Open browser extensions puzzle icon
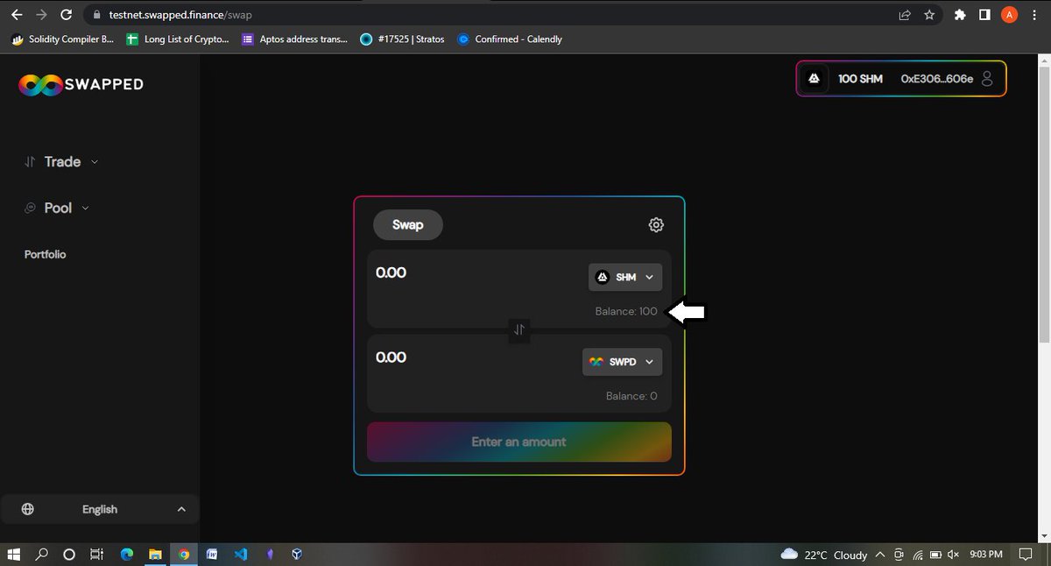1051x566 pixels. [x=960, y=15]
